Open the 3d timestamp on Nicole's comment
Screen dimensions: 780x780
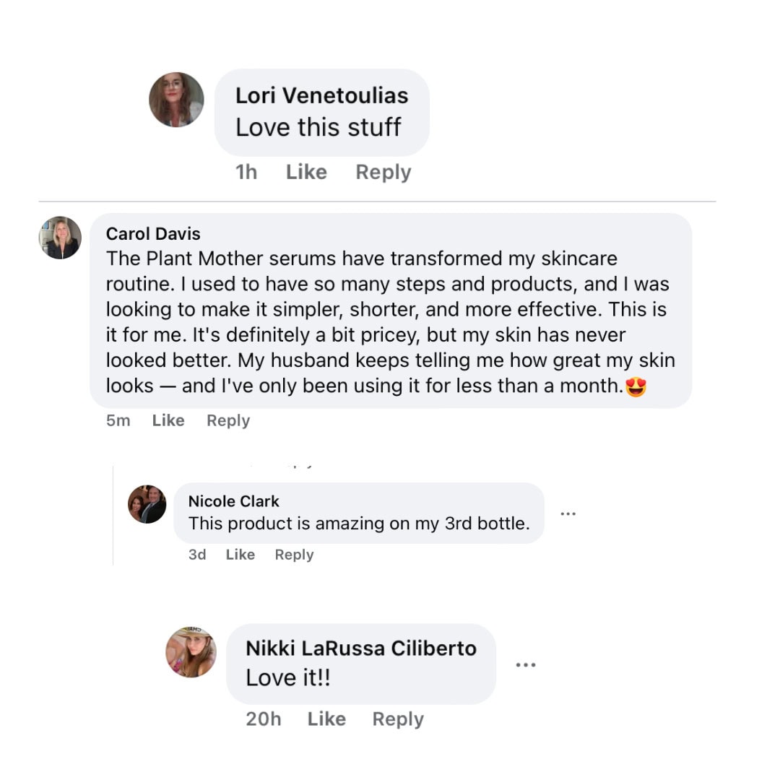point(198,555)
